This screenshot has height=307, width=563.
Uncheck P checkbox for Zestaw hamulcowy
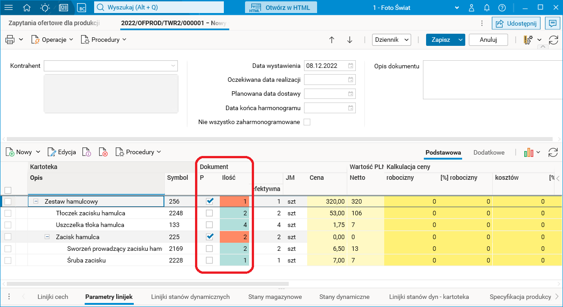(209, 201)
